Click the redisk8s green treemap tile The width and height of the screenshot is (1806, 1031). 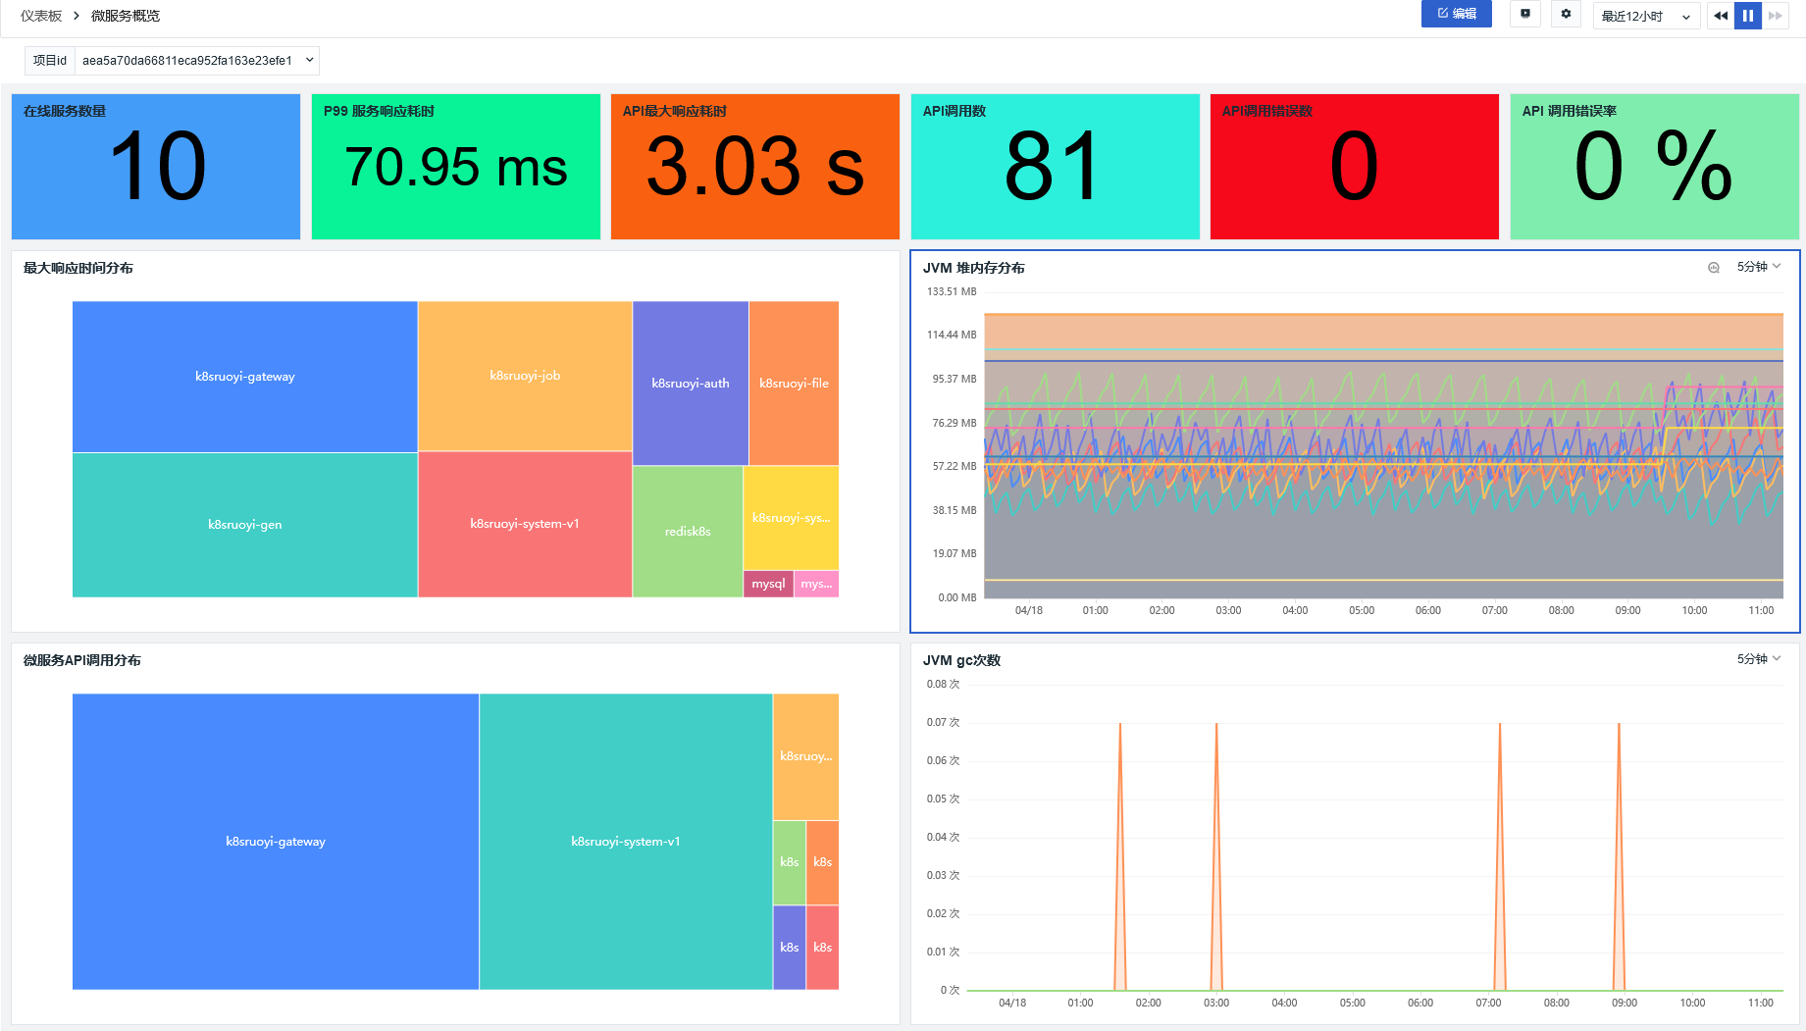[688, 532]
